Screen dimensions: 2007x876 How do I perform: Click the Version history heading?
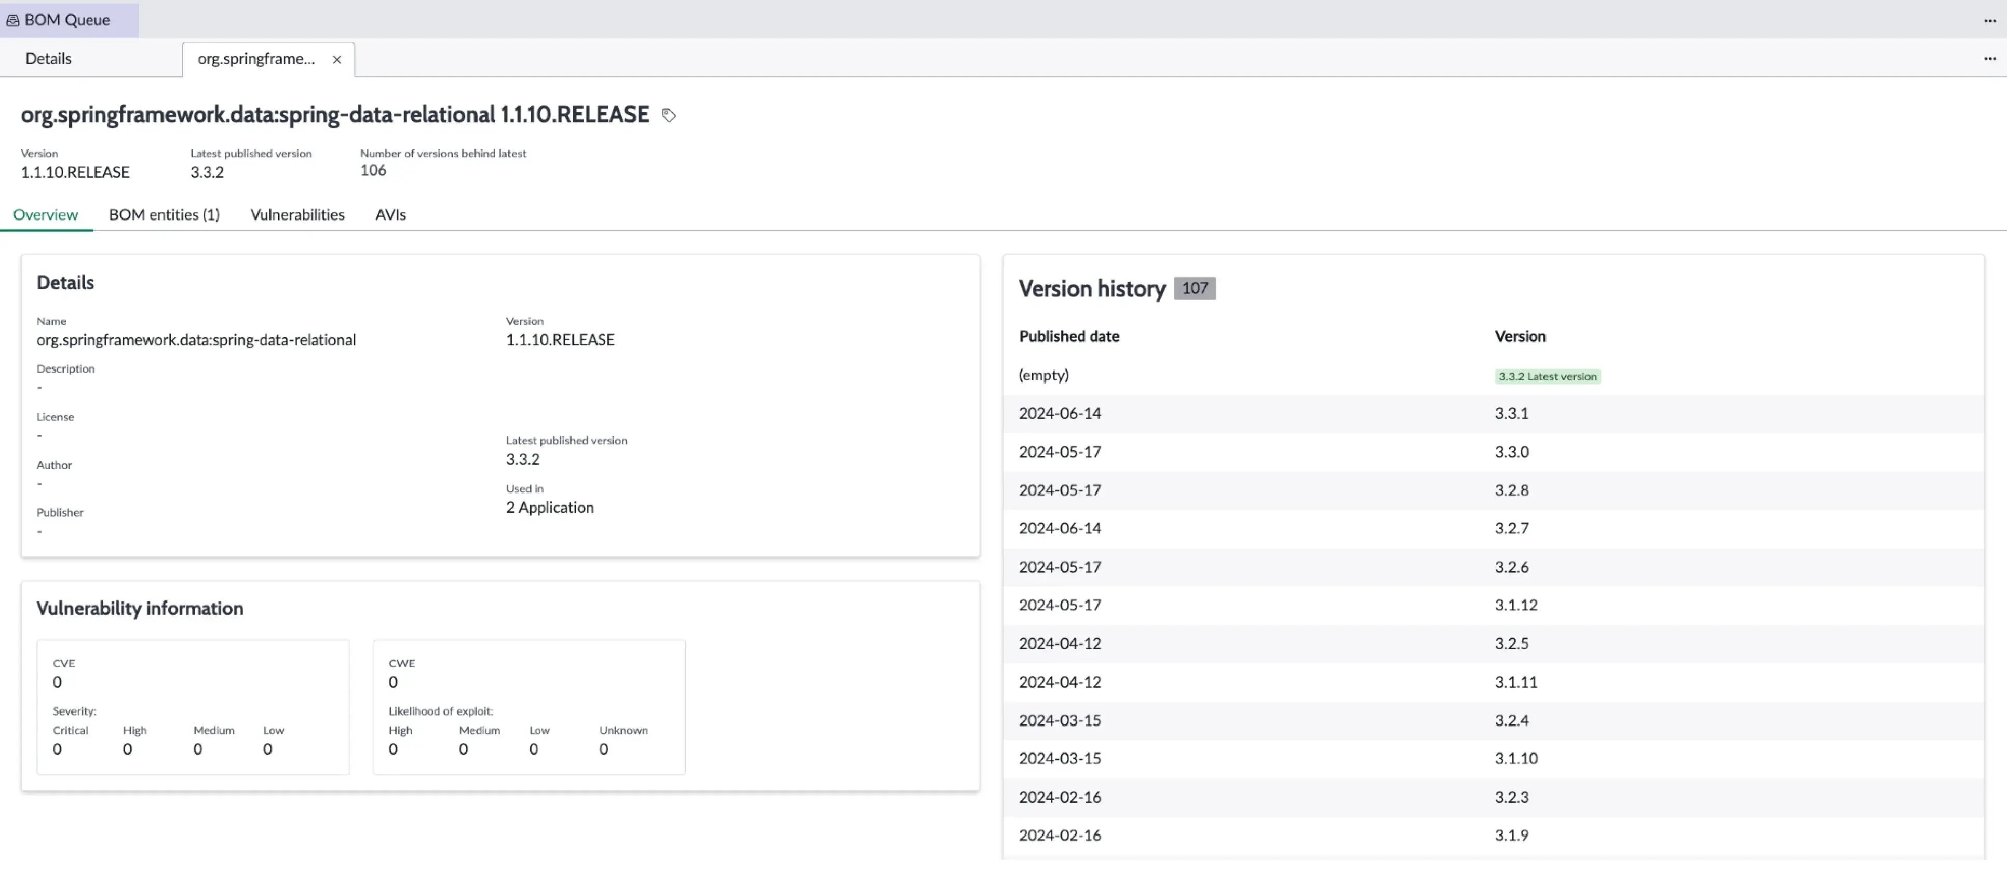pyautogui.click(x=1092, y=289)
